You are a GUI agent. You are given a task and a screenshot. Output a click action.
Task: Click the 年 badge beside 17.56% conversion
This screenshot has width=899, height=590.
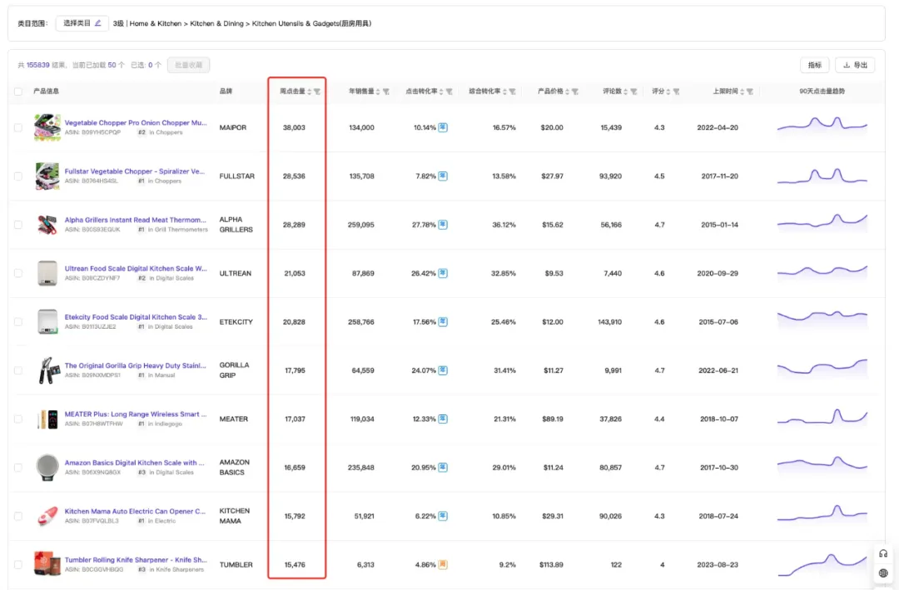click(443, 322)
